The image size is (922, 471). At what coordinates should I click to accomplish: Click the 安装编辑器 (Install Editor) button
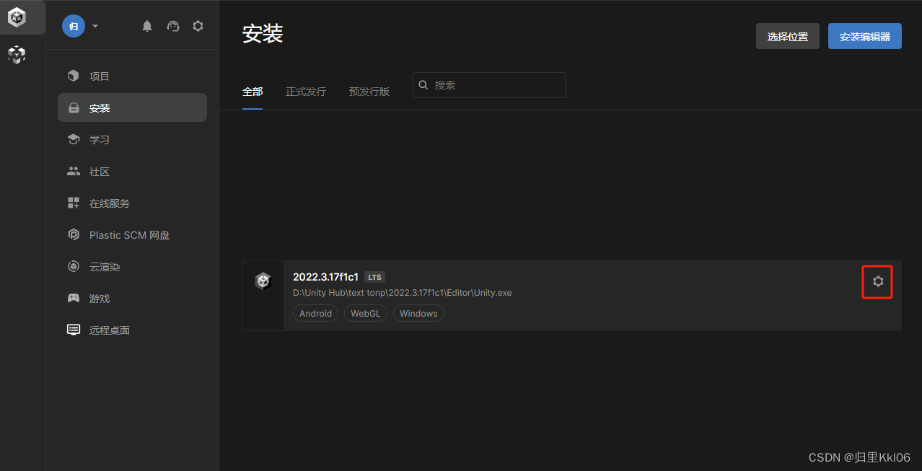point(864,35)
